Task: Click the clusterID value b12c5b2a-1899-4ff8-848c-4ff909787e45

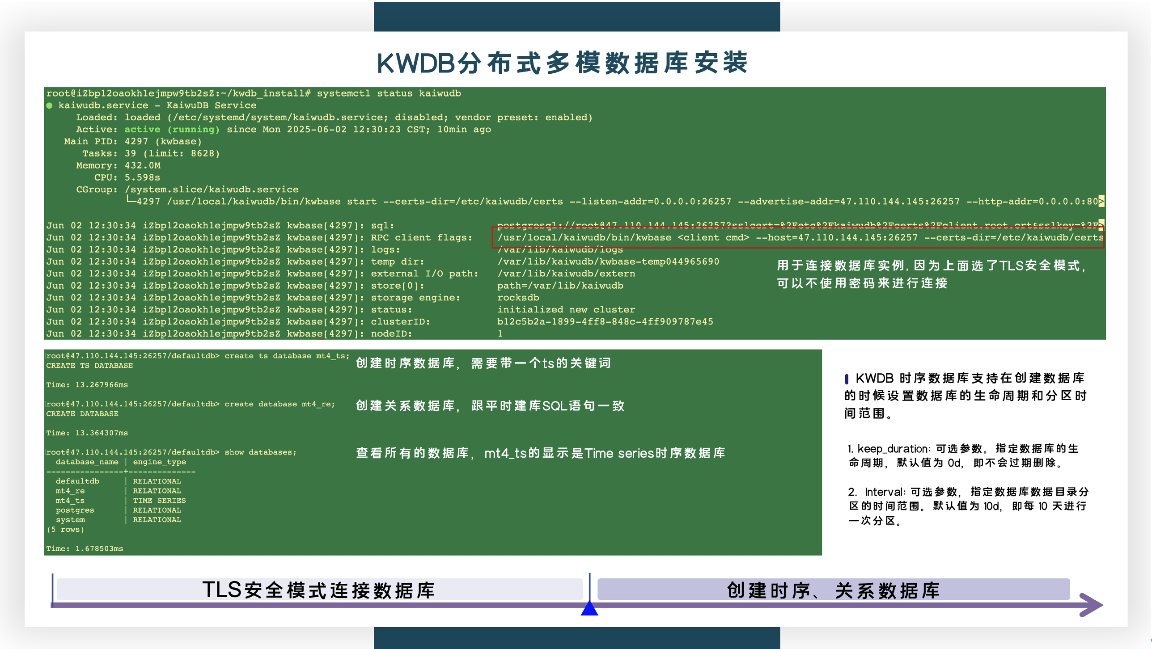Action: coord(605,322)
